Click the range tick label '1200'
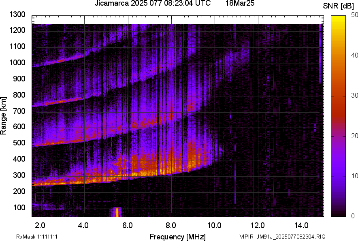The image size is (358, 241). tap(17, 30)
